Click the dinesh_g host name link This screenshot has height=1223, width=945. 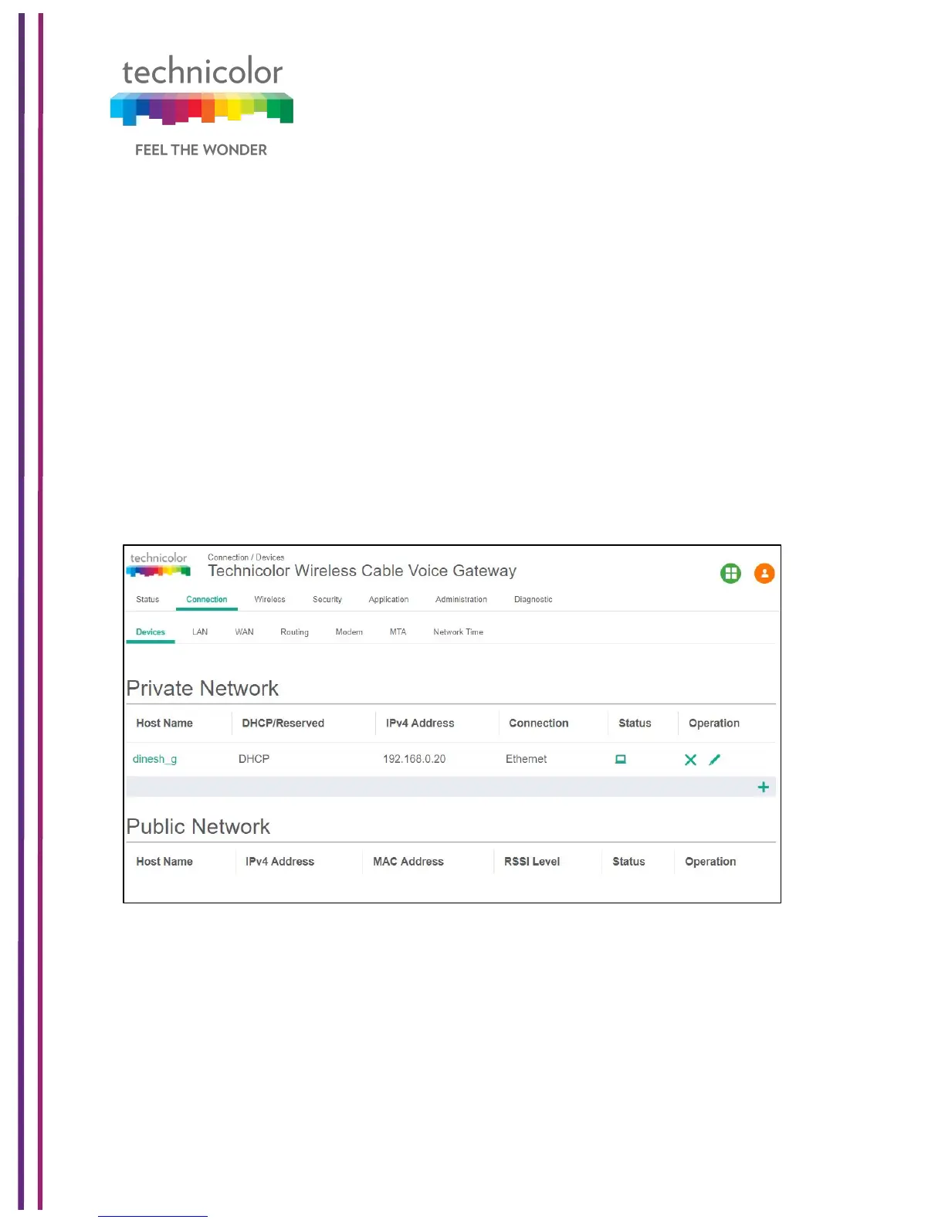pos(154,759)
